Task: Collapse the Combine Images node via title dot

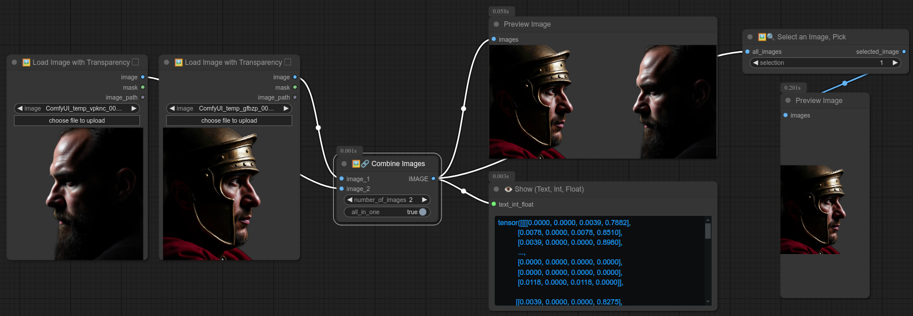Action: tap(344, 164)
